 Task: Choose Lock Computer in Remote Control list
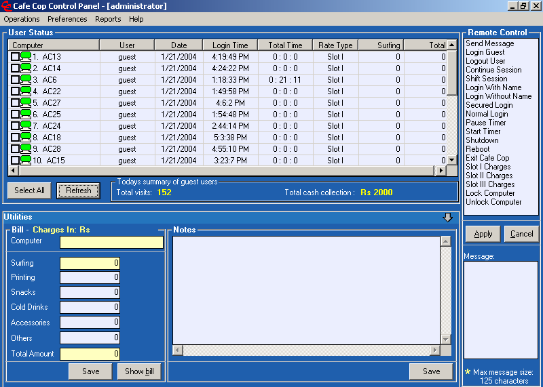(x=490, y=193)
